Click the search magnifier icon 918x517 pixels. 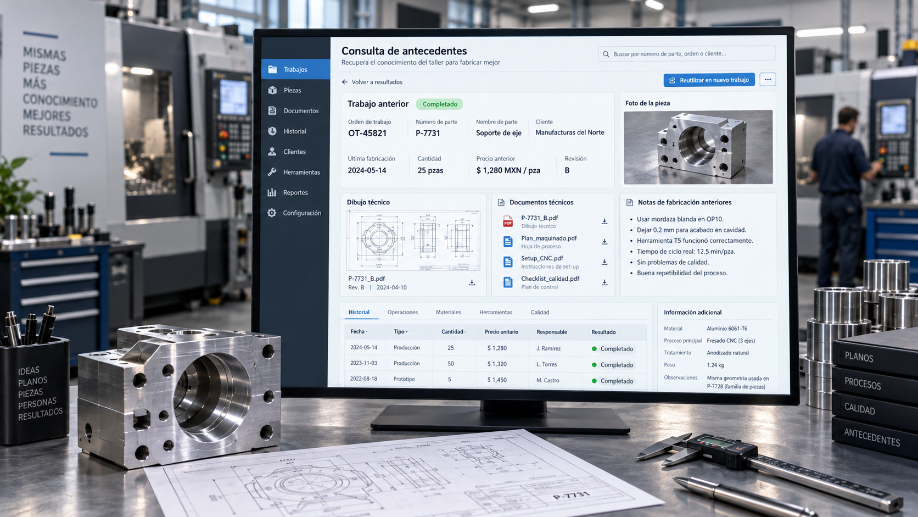point(606,54)
